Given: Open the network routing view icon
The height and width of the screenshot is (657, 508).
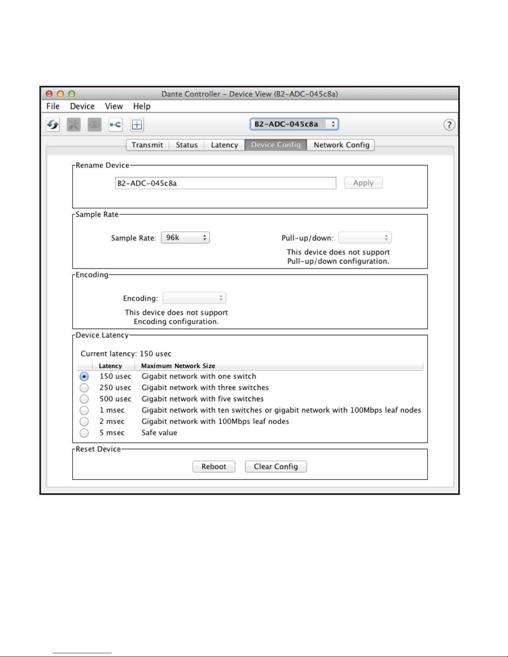Looking at the screenshot, I should click(115, 124).
